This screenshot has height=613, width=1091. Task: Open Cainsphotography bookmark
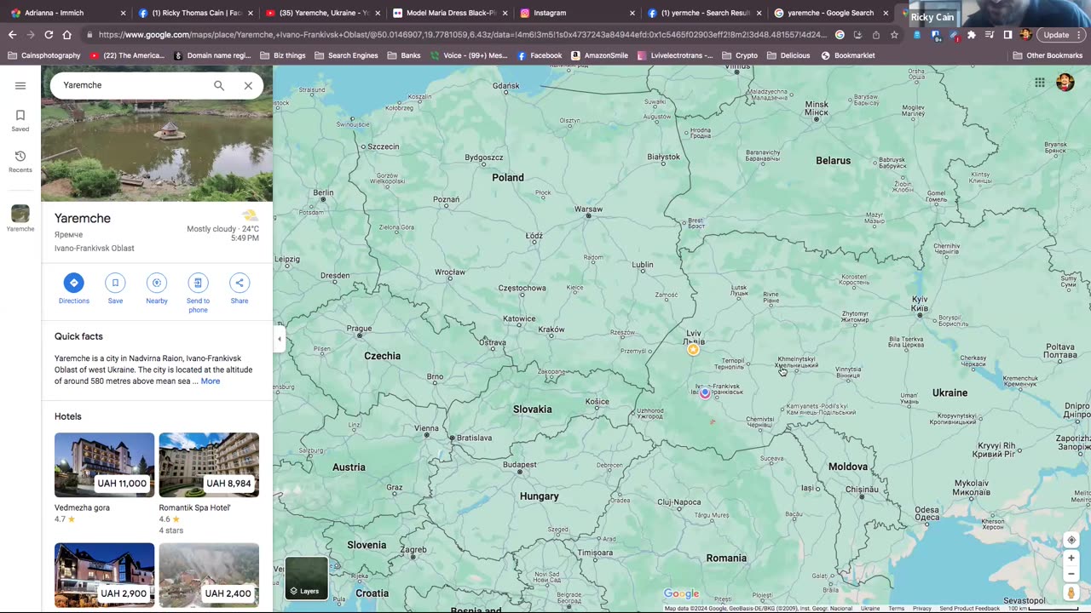pos(44,55)
